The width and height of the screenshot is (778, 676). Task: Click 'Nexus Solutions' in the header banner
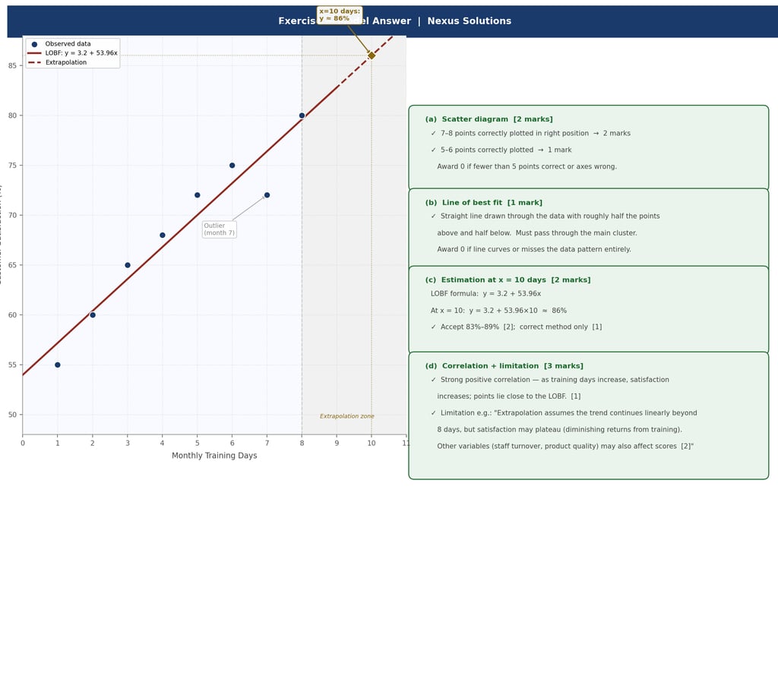tap(470, 21)
